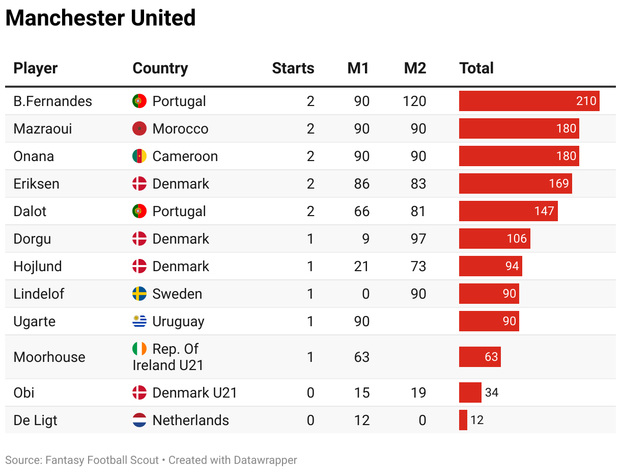Click the Denmark flag in Eriksen's row
The width and height of the screenshot is (621, 472).
[x=139, y=183]
